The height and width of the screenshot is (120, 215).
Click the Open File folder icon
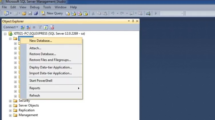point(24,13)
